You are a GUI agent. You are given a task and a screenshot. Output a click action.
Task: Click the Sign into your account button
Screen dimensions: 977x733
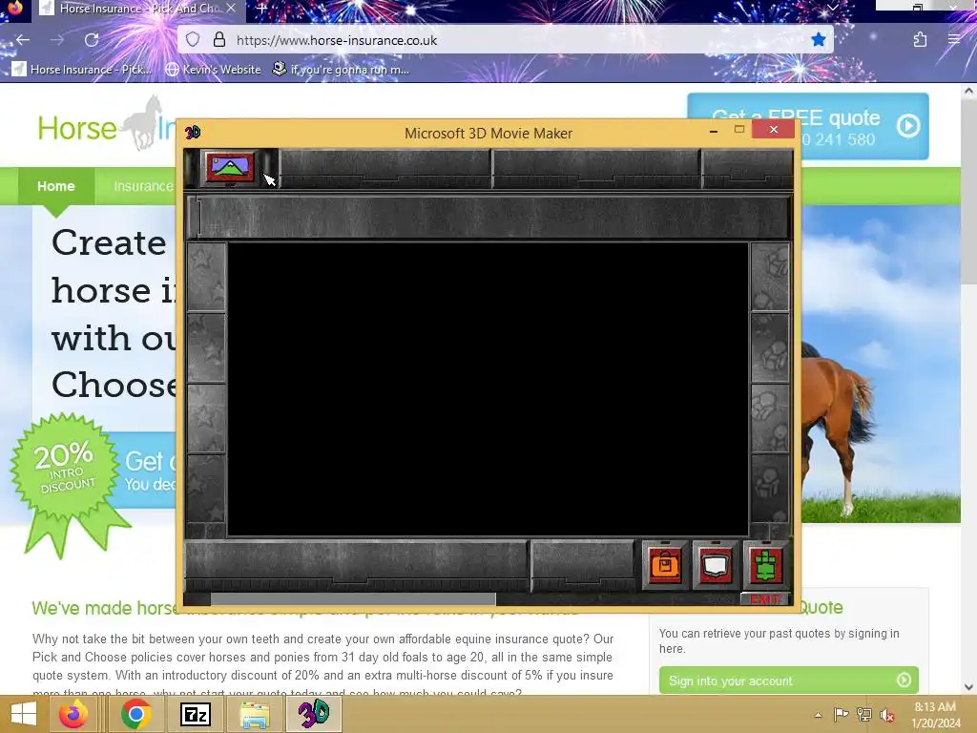(x=788, y=680)
